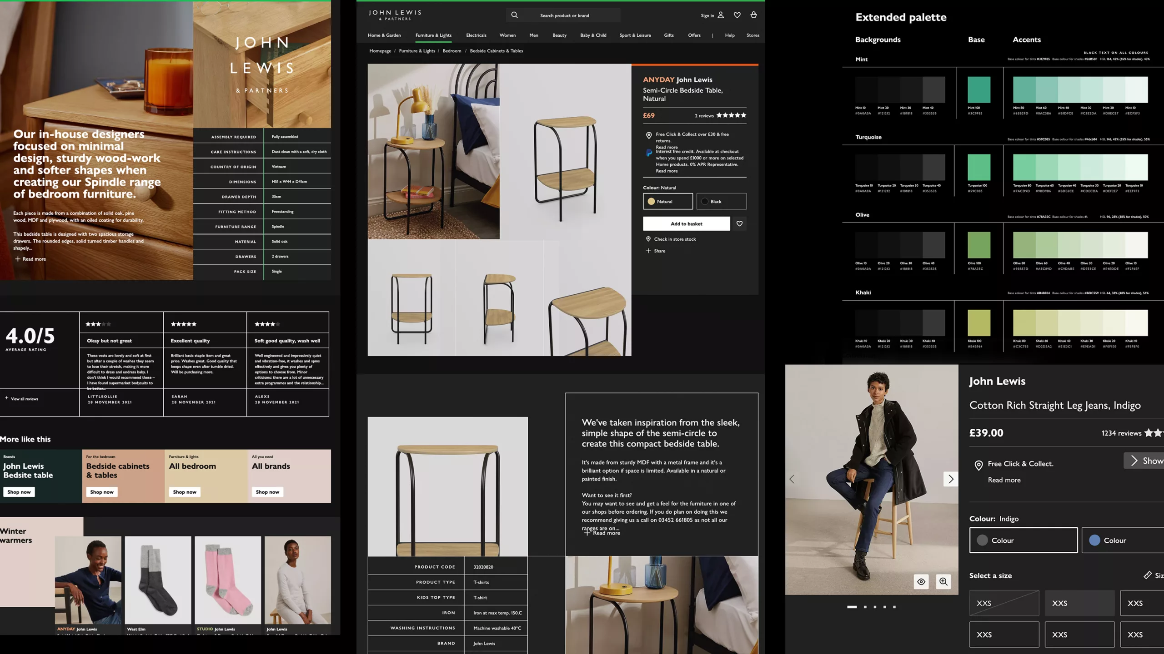Choose the blue Colour swatch option
The image size is (1164, 654).
(x=1123, y=540)
